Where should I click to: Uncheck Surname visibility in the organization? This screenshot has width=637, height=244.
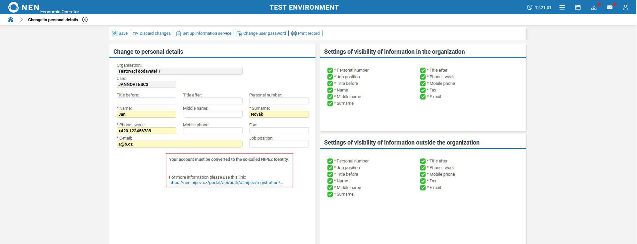pyautogui.click(x=330, y=103)
